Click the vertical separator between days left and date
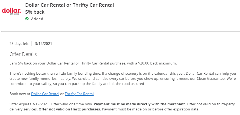Image resolution: width=240 pixels, height=115 pixels. [32, 44]
